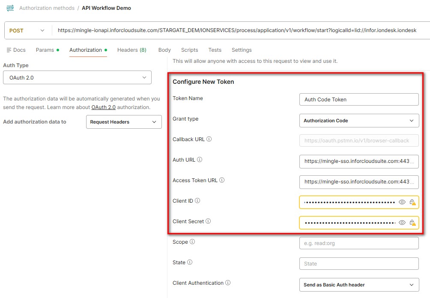Viewport: 430px width, 298px height.
Task: Open the Client Authentication dropdown
Action: (x=358, y=285)
